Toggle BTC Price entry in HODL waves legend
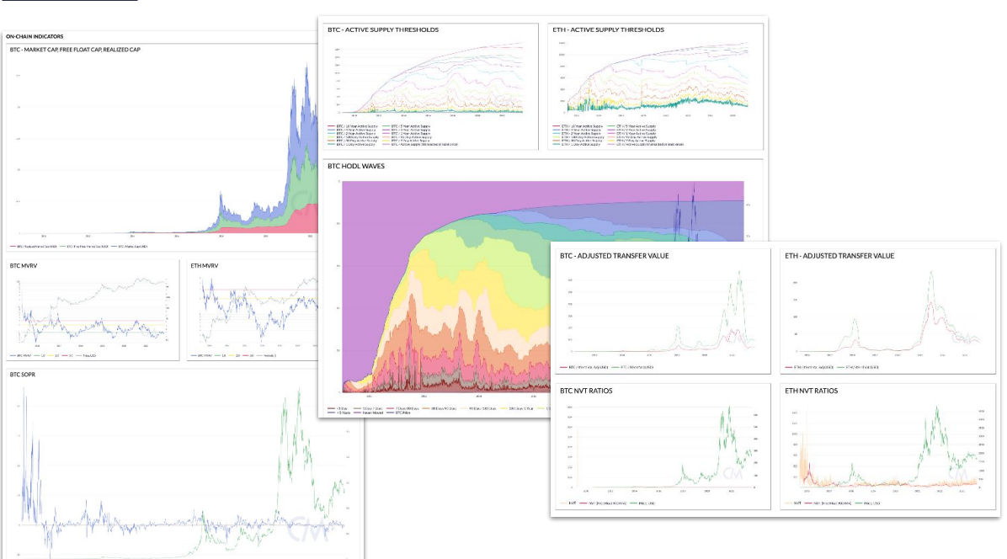This screenshot has width=1007, height=559. click(x=399, y=413)
